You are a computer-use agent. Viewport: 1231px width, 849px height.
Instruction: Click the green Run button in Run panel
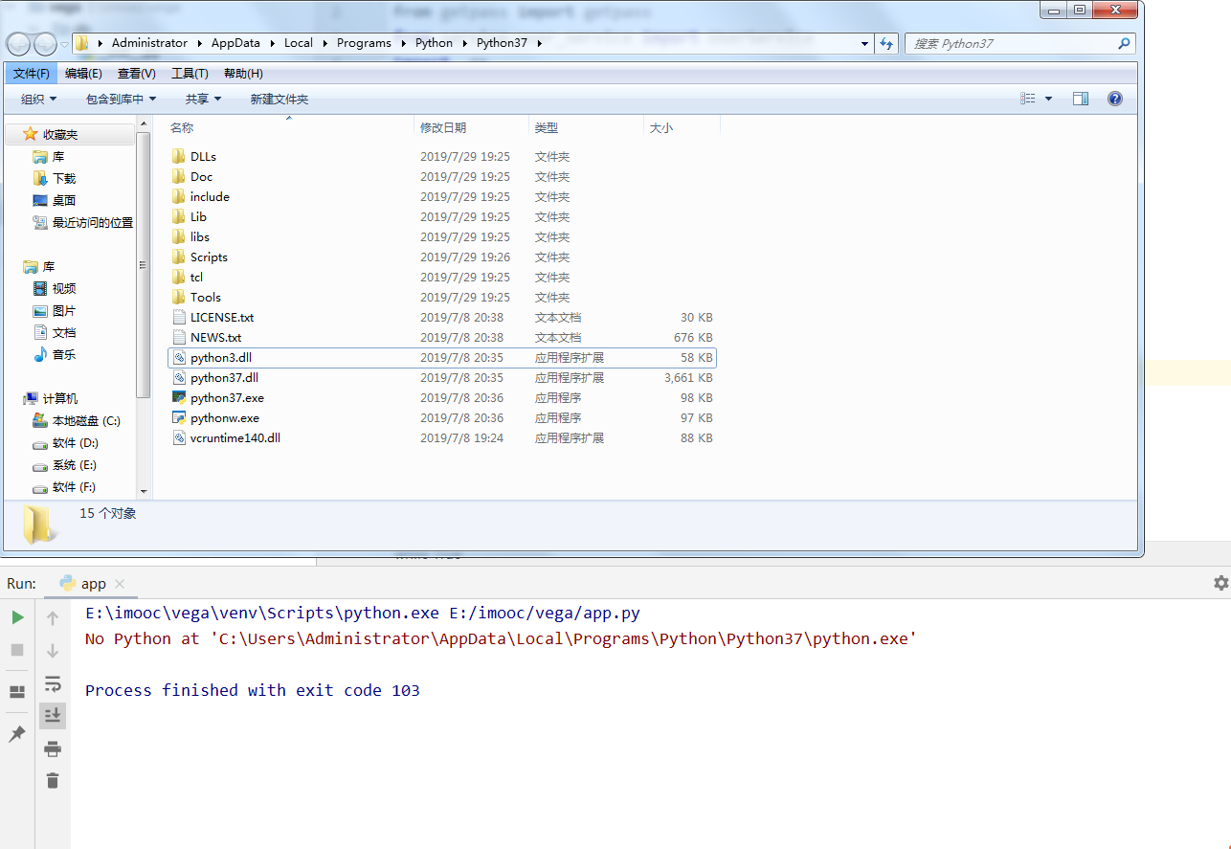point(17,617)
